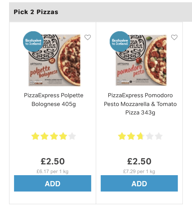Click heart icon on Pomodoro Pesto pizza
This screenshot has height=214, width=192.
(x=174, y=37)
